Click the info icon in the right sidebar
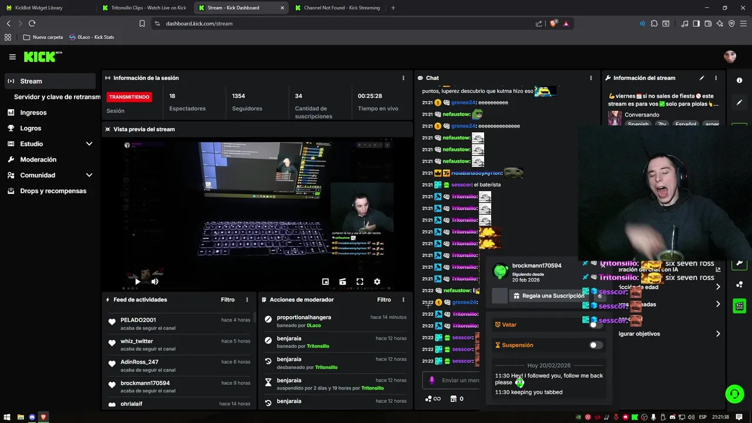The width and height of the screenshot is (752, 423). pos(739,80)
